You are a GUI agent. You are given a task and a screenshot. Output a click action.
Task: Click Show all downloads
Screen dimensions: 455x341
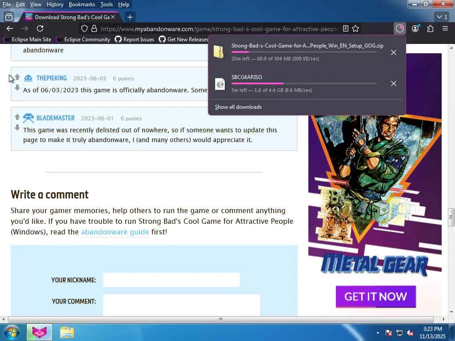[x=238, y=107]
